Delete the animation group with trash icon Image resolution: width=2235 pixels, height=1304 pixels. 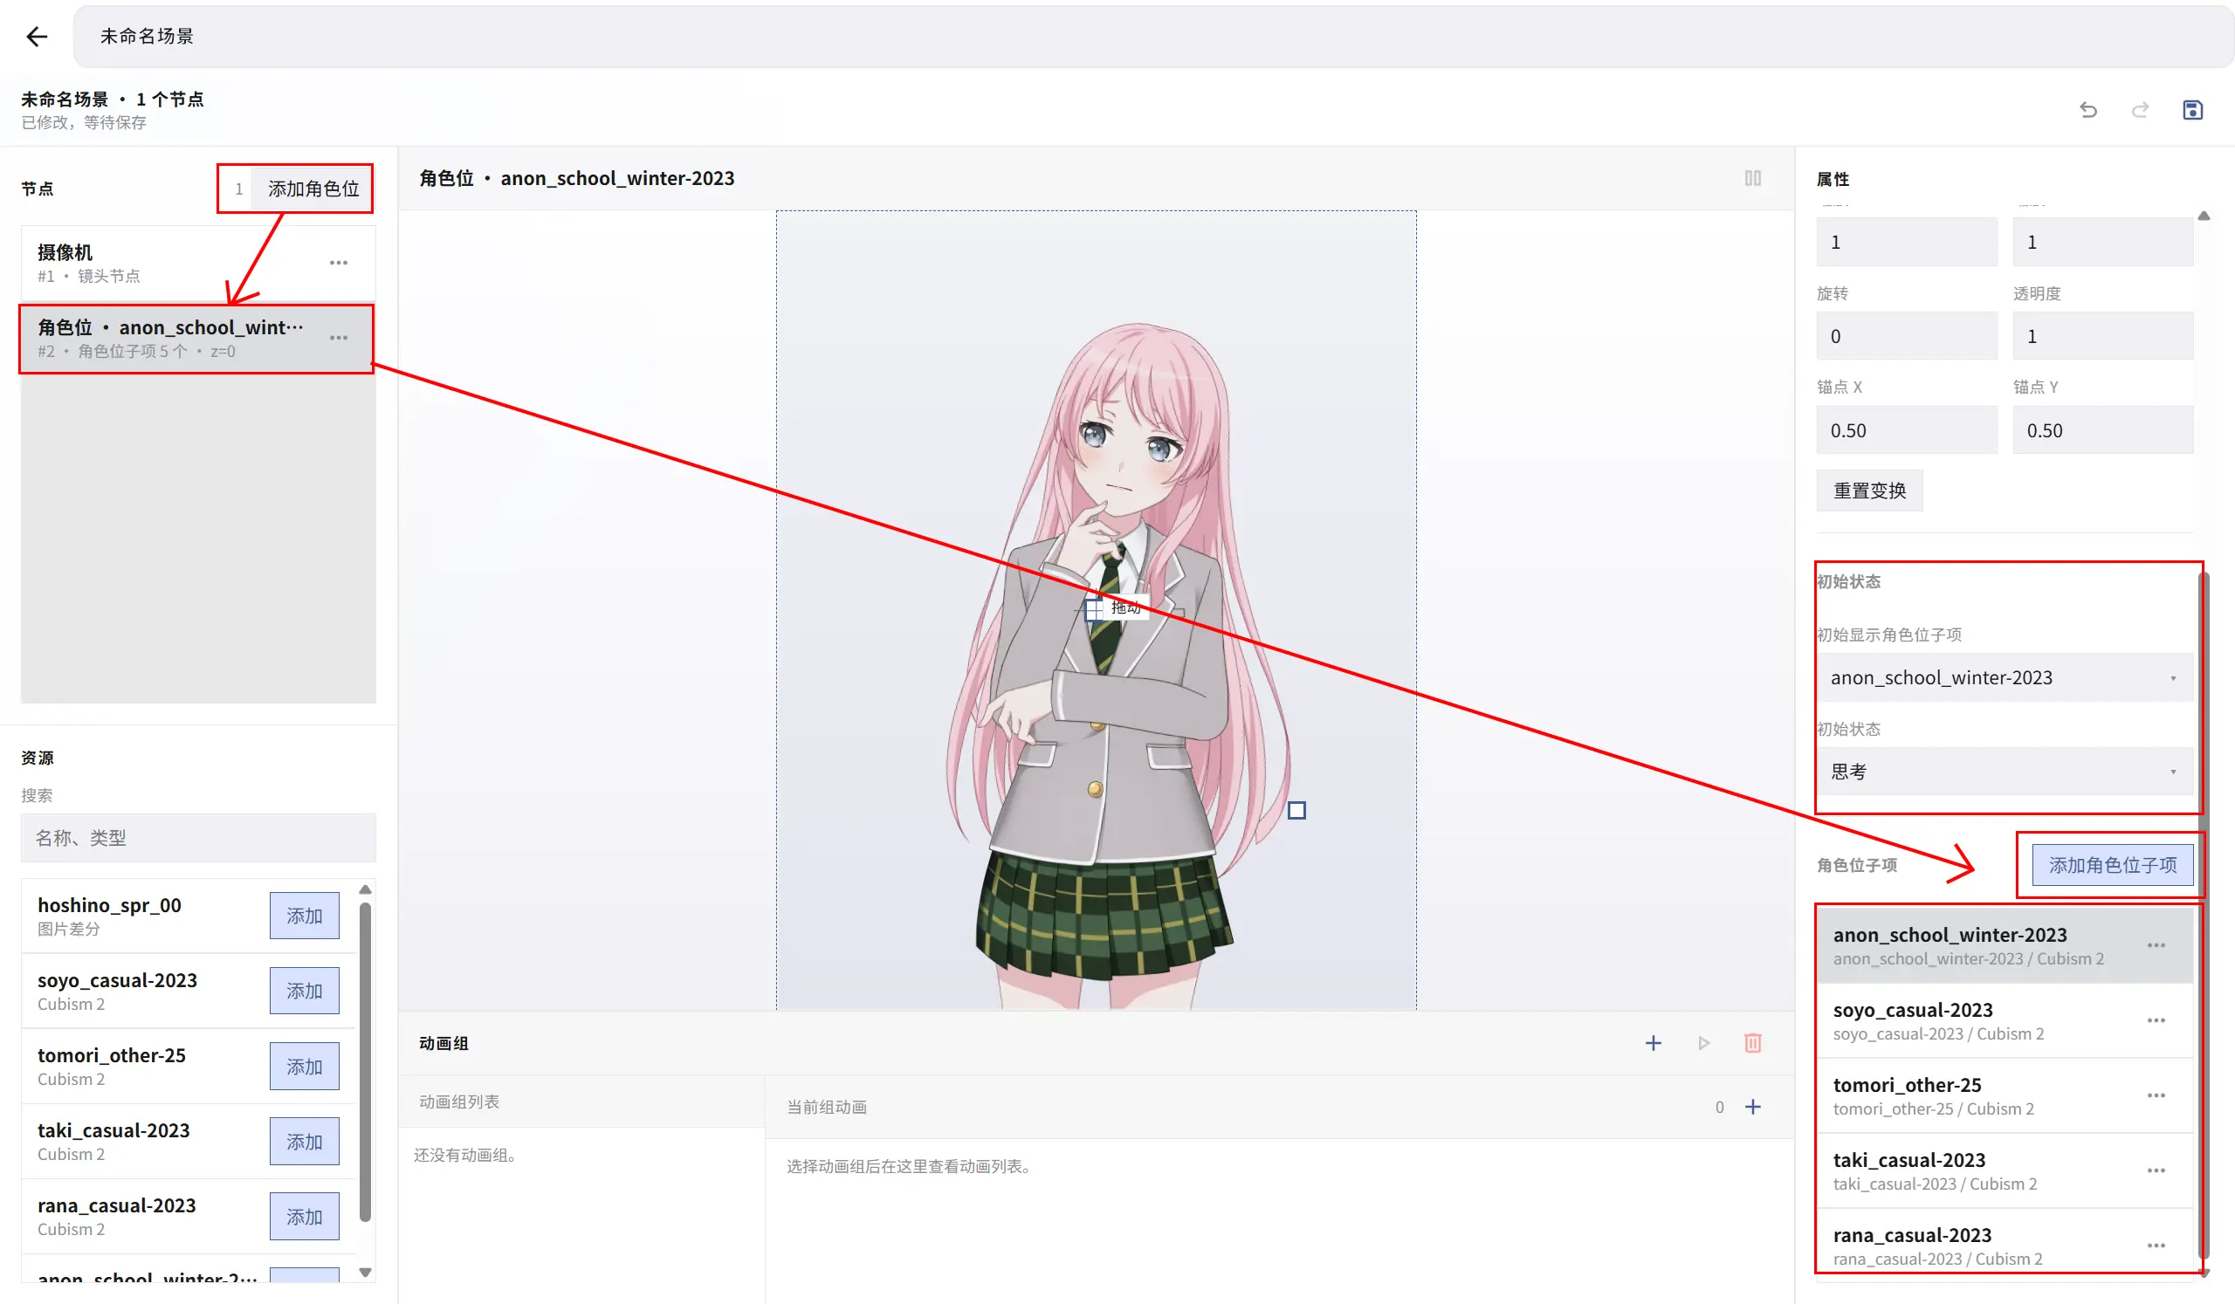pyautogui.click(x=1752, y=1043)
